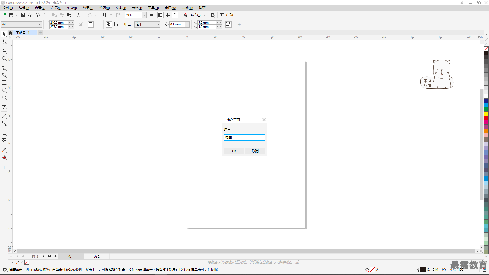This screenshot has width=489, height=275.
Task: Open the Options gear icon
Action: pos(213,15)
